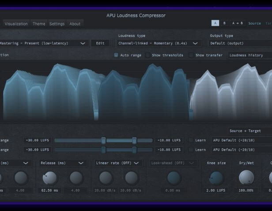
Task: Click the Knee size knob
Action: click(216, 178)
